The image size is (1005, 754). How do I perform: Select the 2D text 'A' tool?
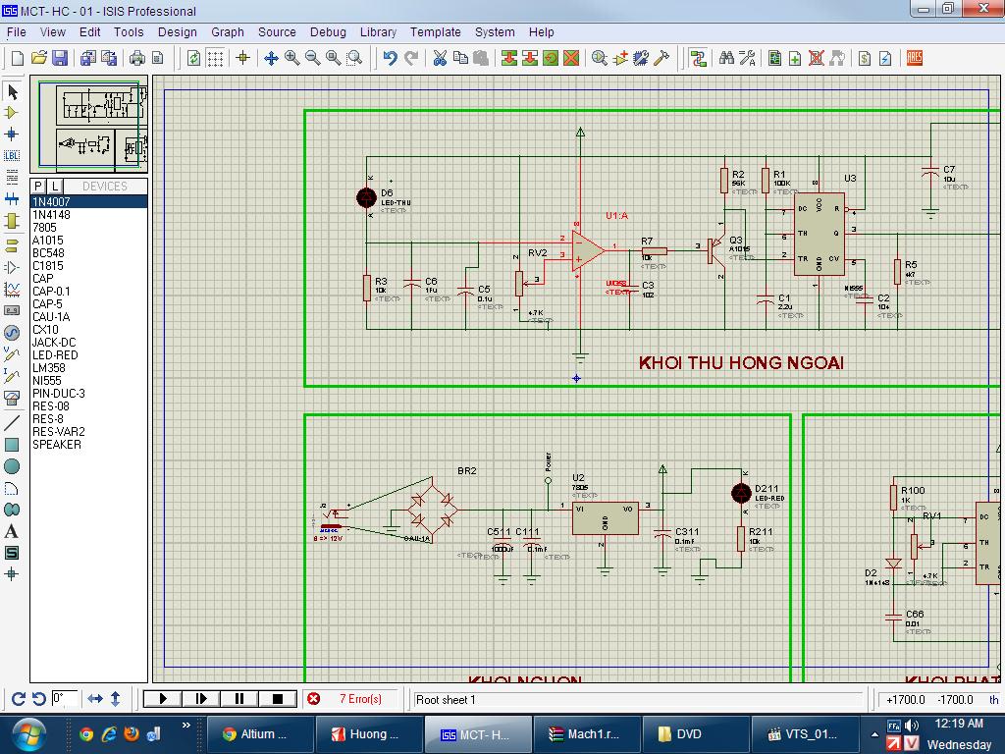pyautogui.click(x=13, y=531)
